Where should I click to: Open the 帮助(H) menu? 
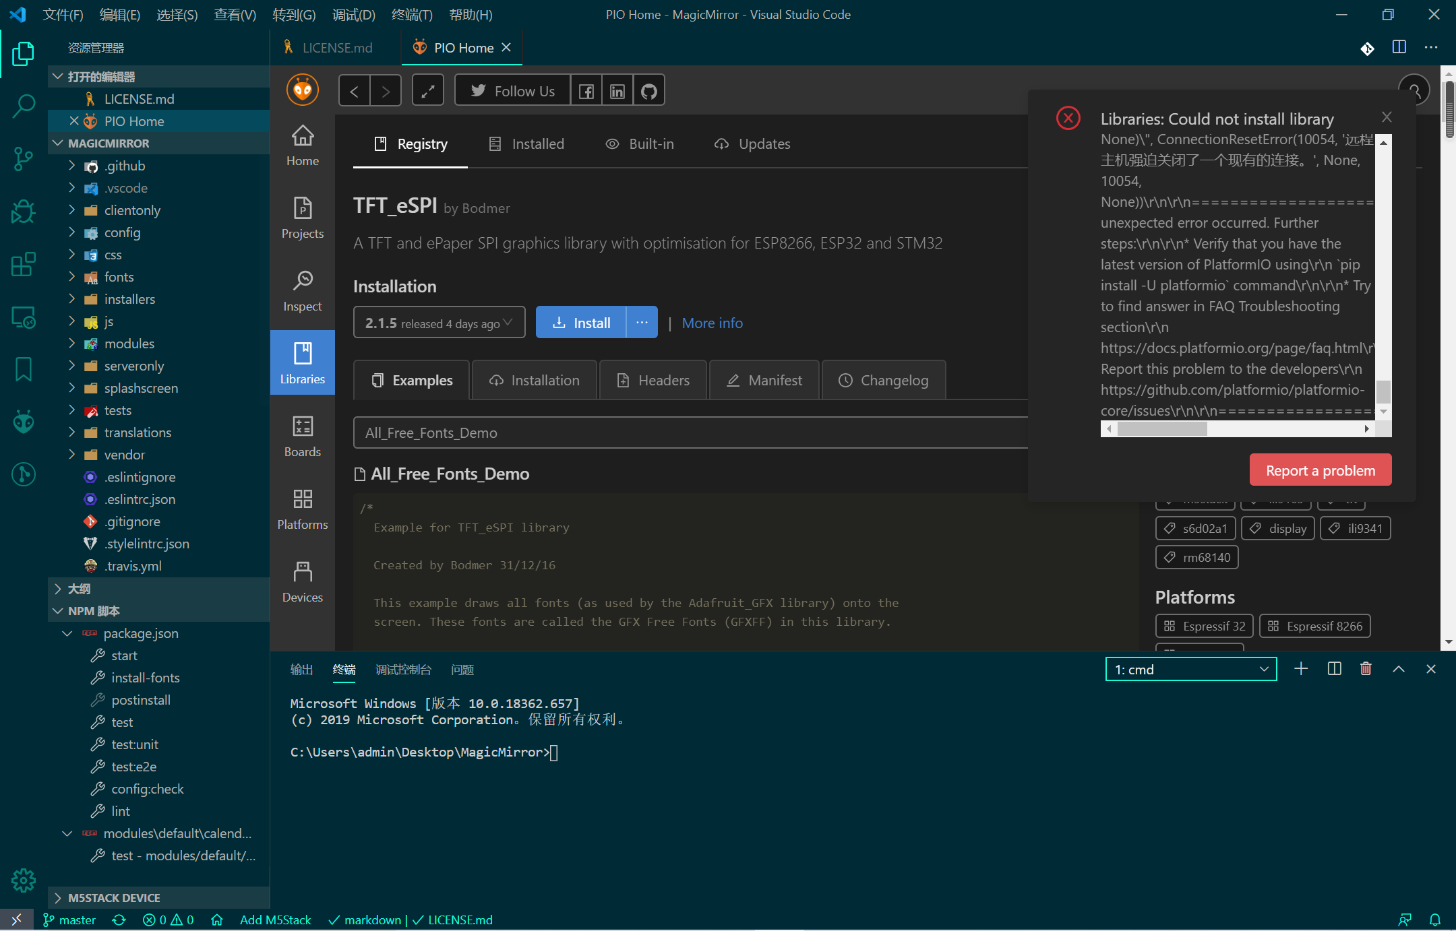[x=471, y=14]
